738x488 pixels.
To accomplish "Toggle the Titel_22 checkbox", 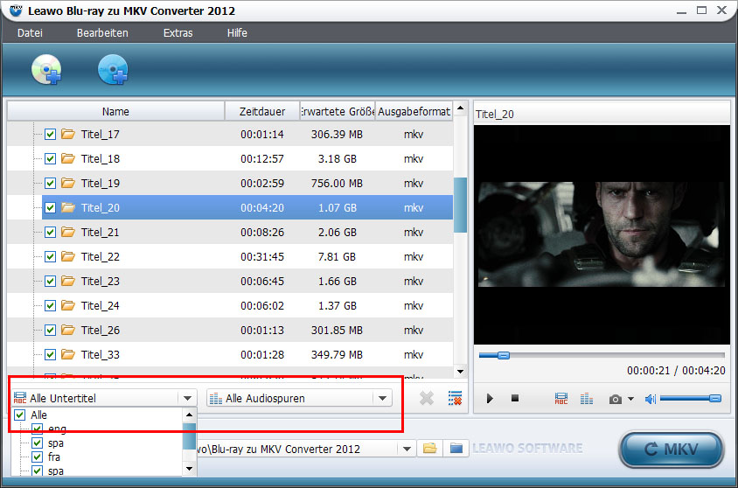I will (x=50, y=257).
